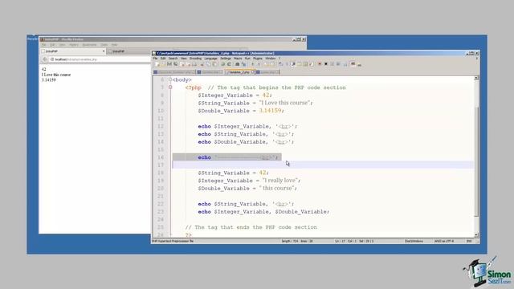Screen dimensions: 514x289
Task: Click the Save icon in Notepad++ toolbar
Action: pos(169,64)
